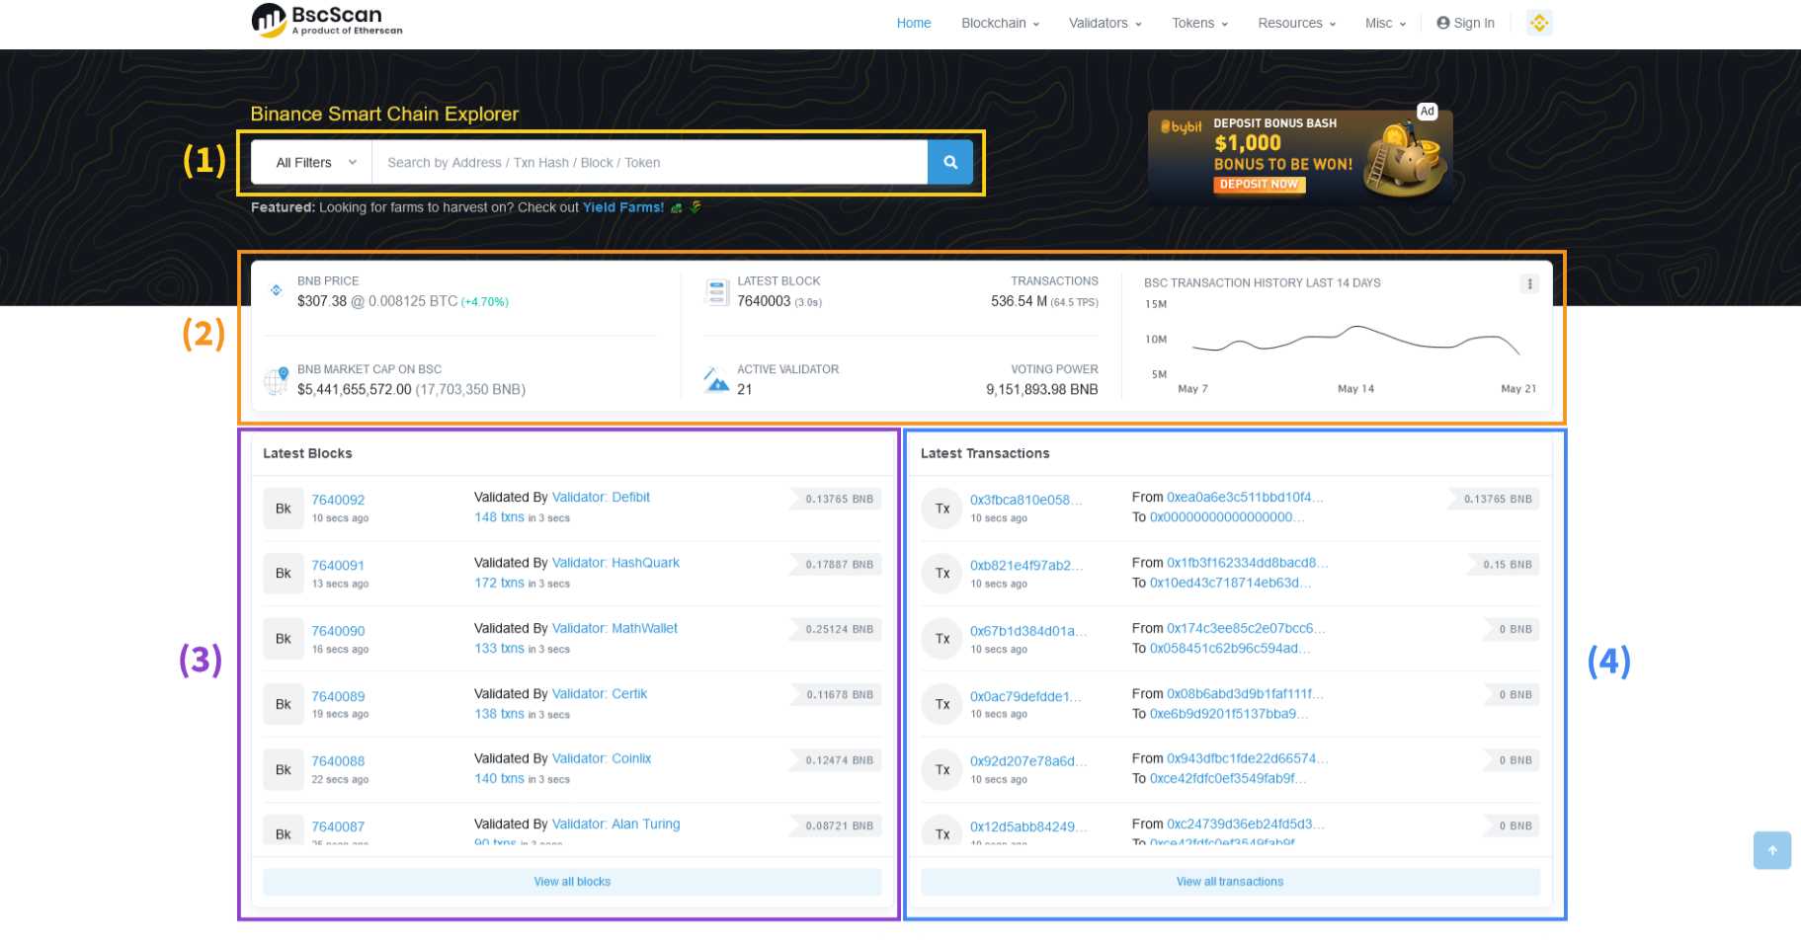This screenshot has height=942, width=1801.
Task: Click the Ad badge on bybit banner
Action: coord(1427,112)
